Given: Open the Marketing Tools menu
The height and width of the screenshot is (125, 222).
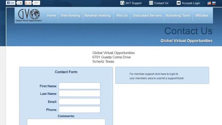Looking at the screenshot, I should pyautogui.click(x=178, y=16).
